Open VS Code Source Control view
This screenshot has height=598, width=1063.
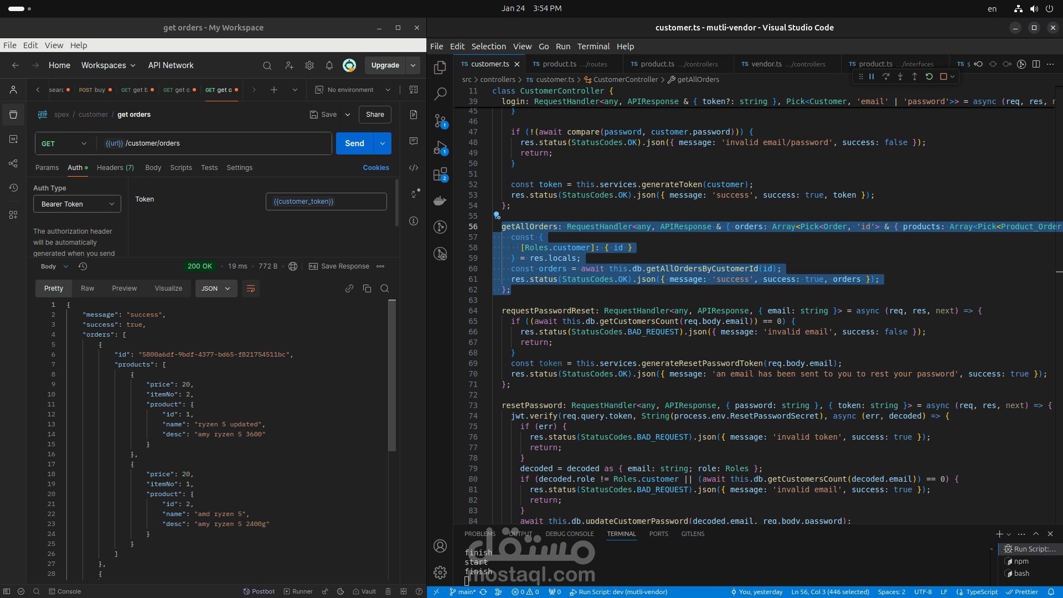(x=440, y=120)
